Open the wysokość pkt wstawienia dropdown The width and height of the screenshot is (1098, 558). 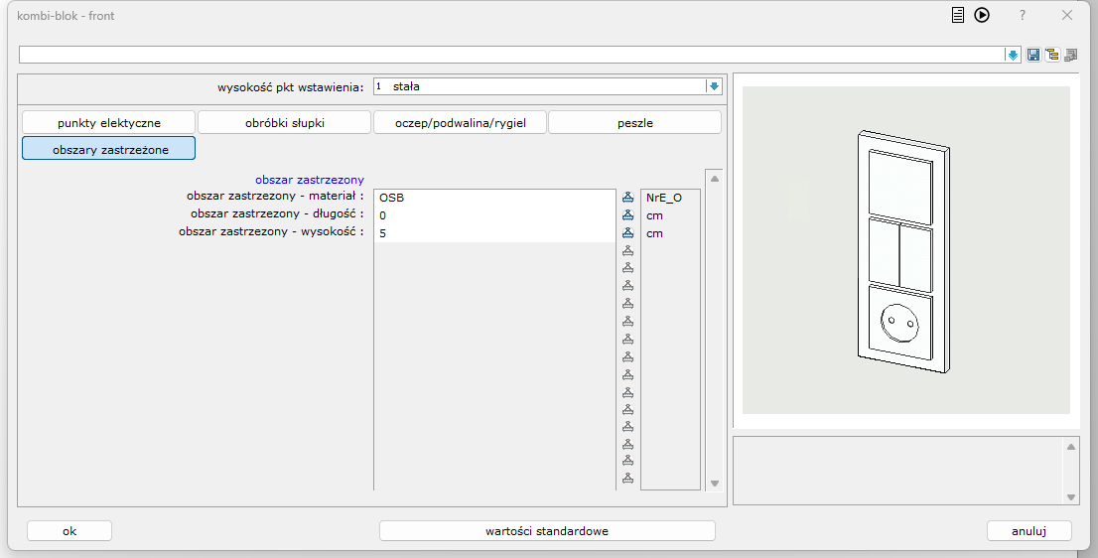tap(713, 86)
